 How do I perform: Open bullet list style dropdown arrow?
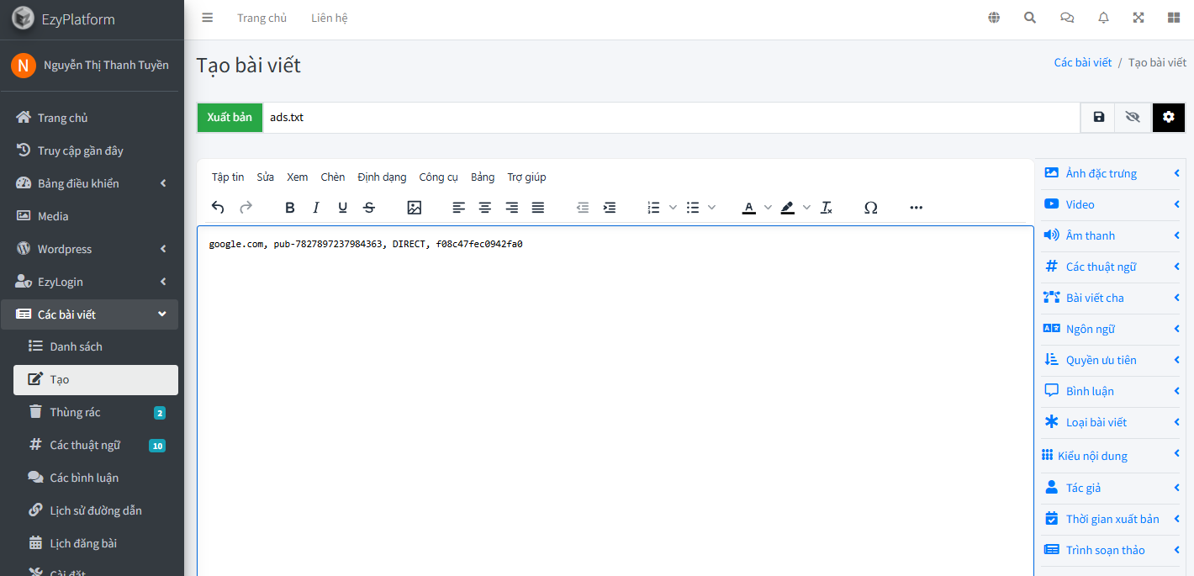click(711, 208)
